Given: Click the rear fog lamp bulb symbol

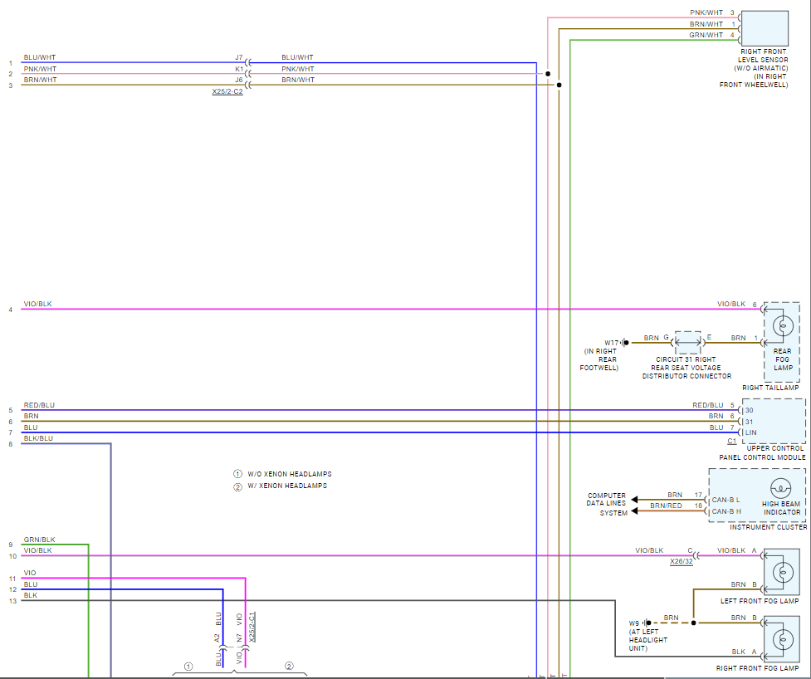Looking at the screenshot, I should pos(781,326).
